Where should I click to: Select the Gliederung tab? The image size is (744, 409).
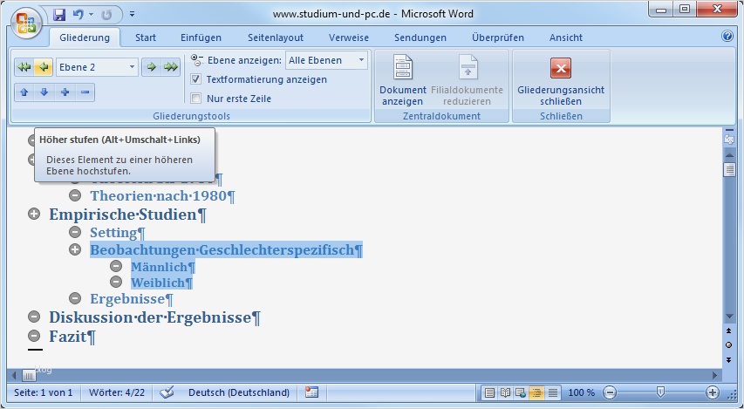click(x=85, y=37)
